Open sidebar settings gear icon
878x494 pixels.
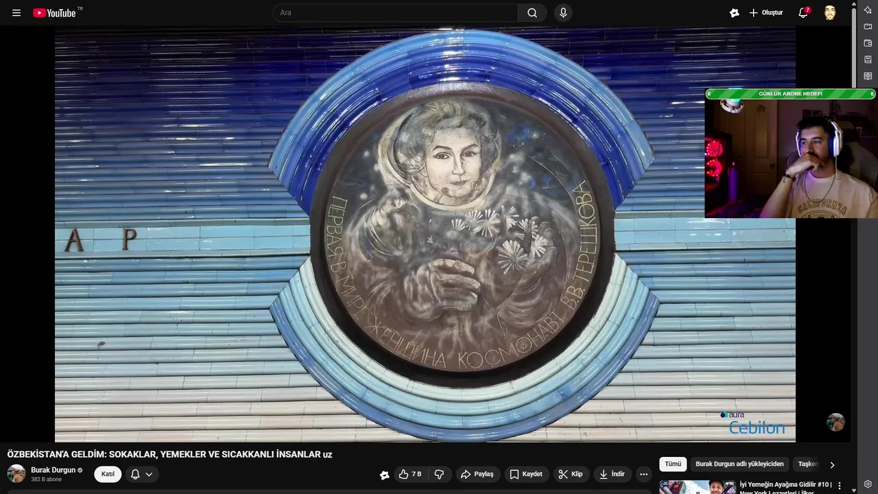pos(868,484)
